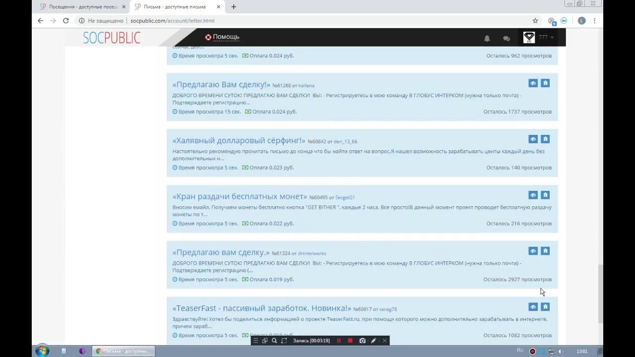Visit author koilena's profile

pos(306,86)
